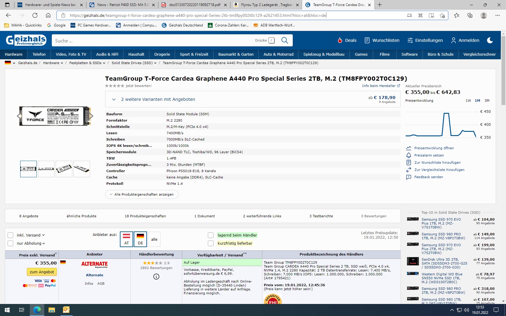506x316 pixels.
Task: Select first product thumbnail image
Action: point(28,169)
